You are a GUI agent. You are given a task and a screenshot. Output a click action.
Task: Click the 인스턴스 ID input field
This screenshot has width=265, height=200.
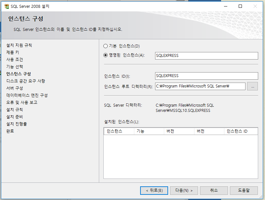click(x=206, y=76)
